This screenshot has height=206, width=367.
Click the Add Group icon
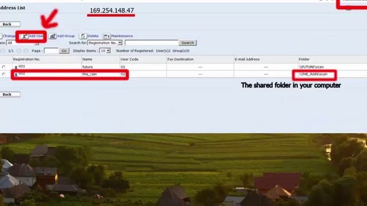point(53,36)
